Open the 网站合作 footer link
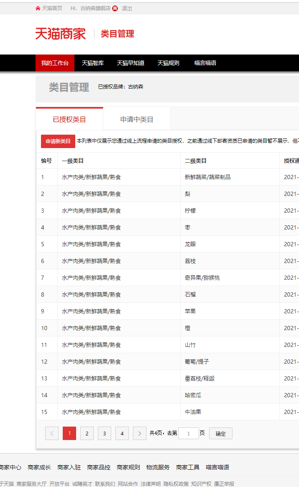The image size is (299, 487). pos(128,484)
